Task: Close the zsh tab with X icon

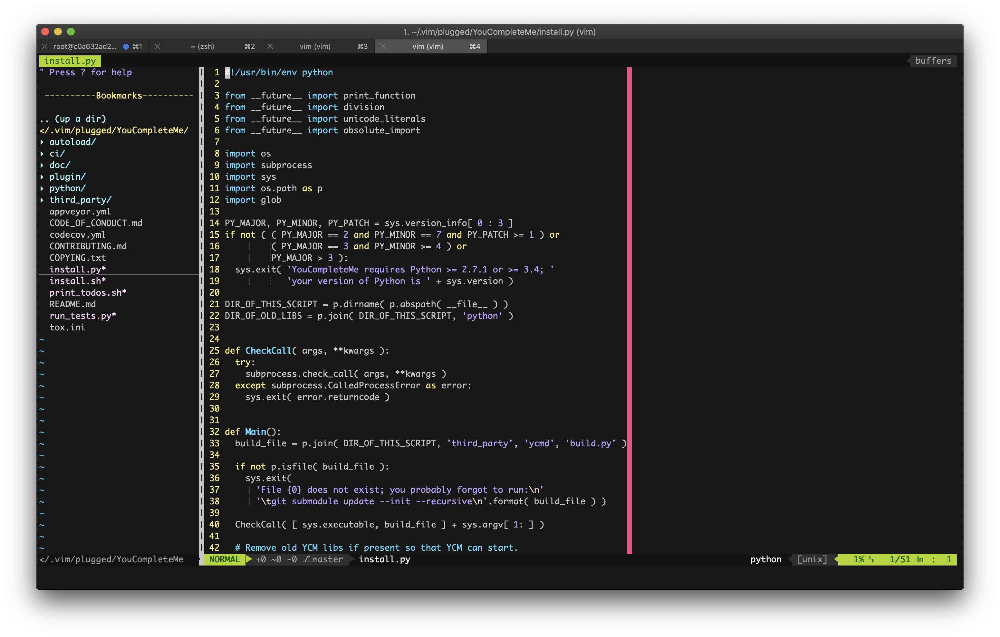Action: [x=158, y=46]
